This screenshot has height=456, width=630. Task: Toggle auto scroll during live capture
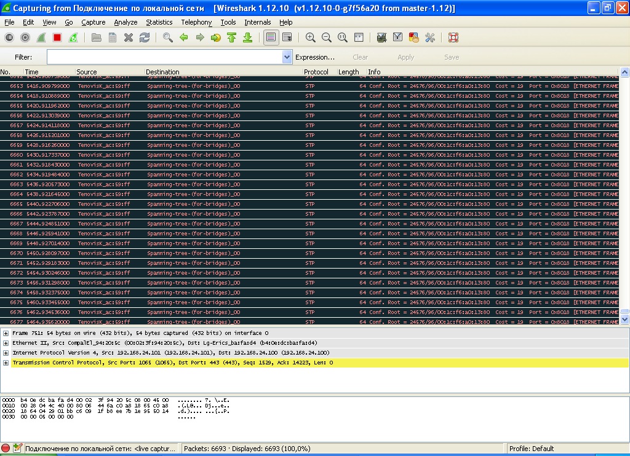tap(287, 37)
